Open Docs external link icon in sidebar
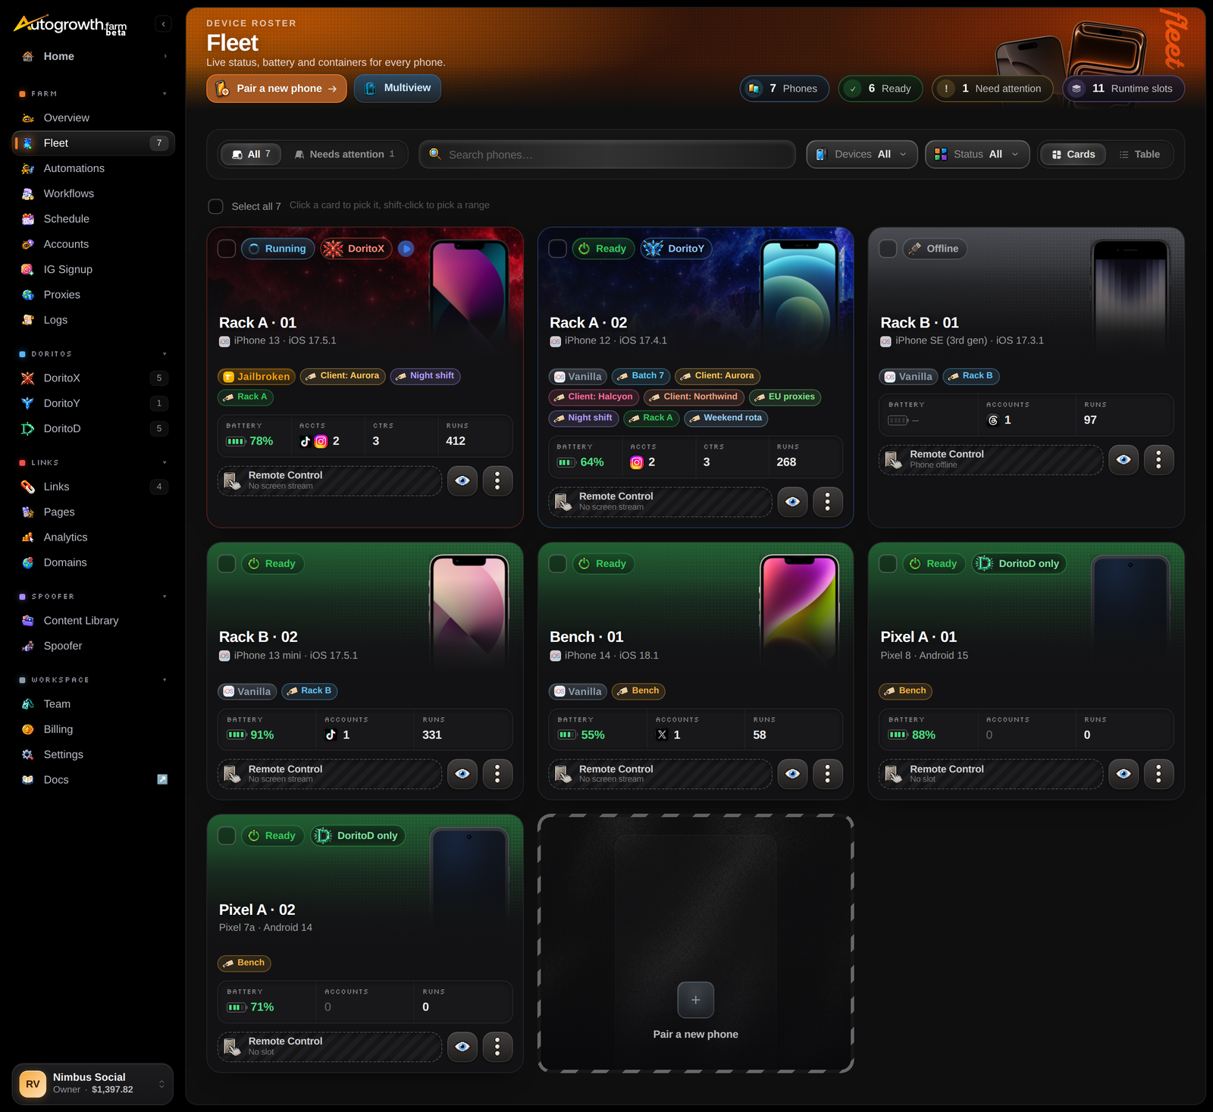Viewport: 1213px width, 1112px height. (162, 779)
